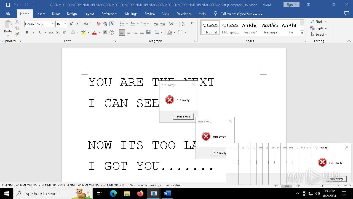Switch to the Review tab
Screen dimensions: 353x199
click(150, 14)
